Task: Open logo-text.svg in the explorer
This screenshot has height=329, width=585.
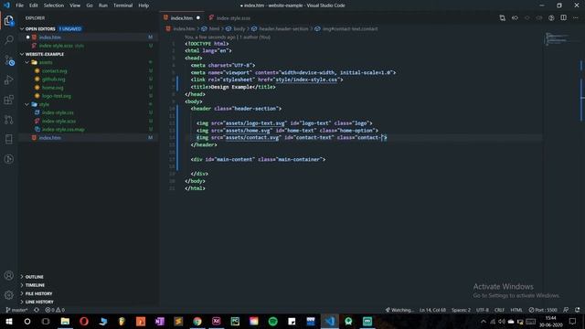Action: click(57, 96)
